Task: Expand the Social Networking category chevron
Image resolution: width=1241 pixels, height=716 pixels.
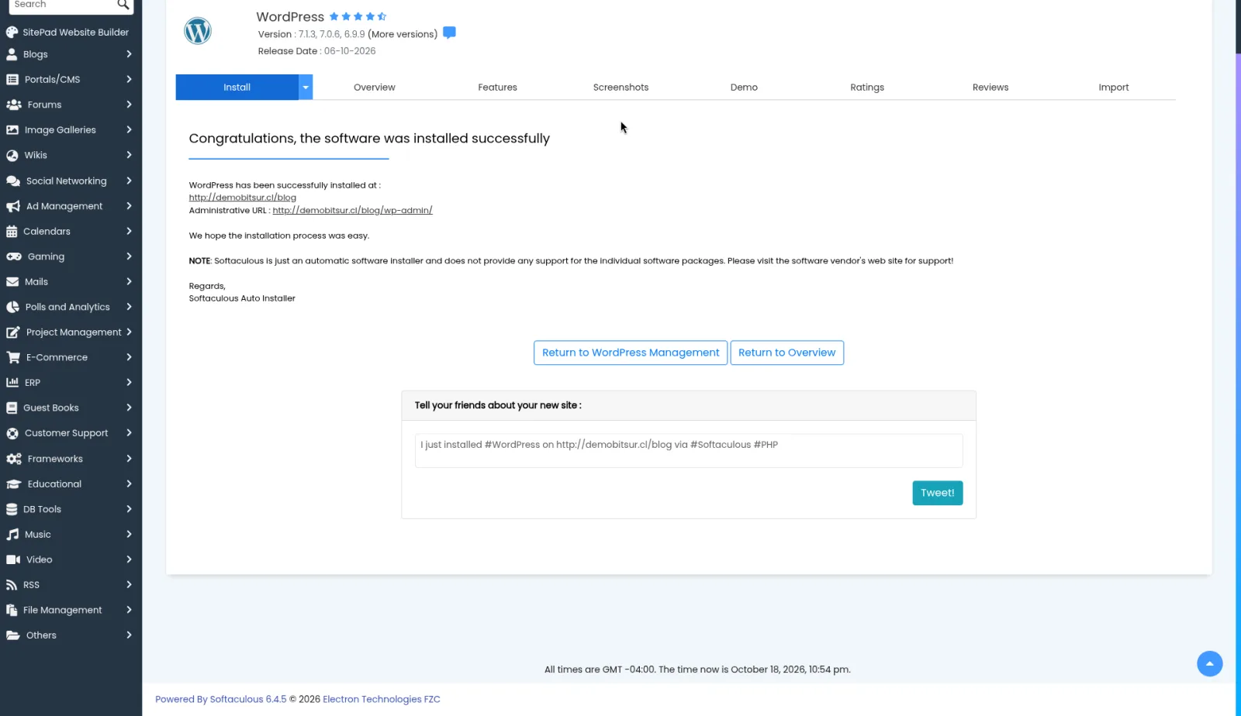Action: (x=129, y=181)
